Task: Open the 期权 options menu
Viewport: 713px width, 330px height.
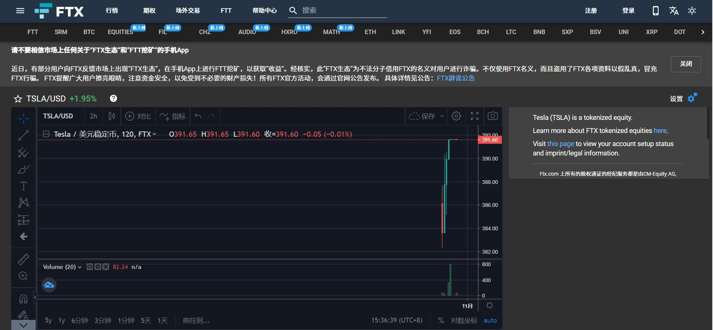Action: 149,10
